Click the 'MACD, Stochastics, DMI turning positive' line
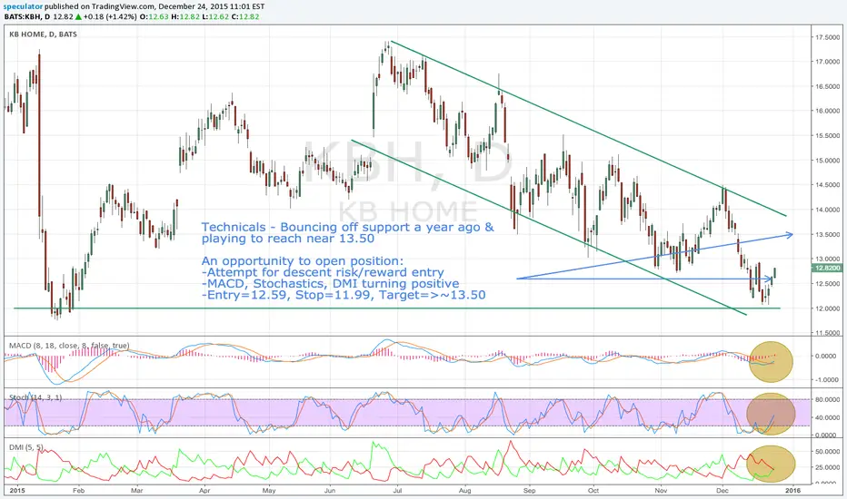Screen dimensions: 847x499 coord(330,284)
